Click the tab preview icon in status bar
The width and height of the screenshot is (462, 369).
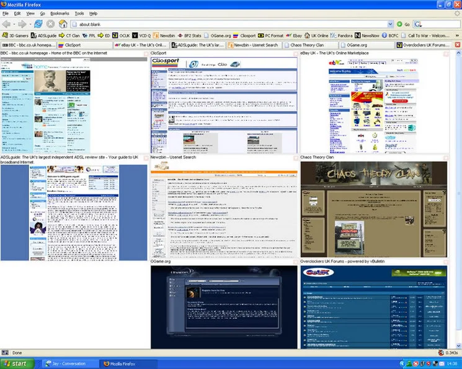click(x=5, y=352)
